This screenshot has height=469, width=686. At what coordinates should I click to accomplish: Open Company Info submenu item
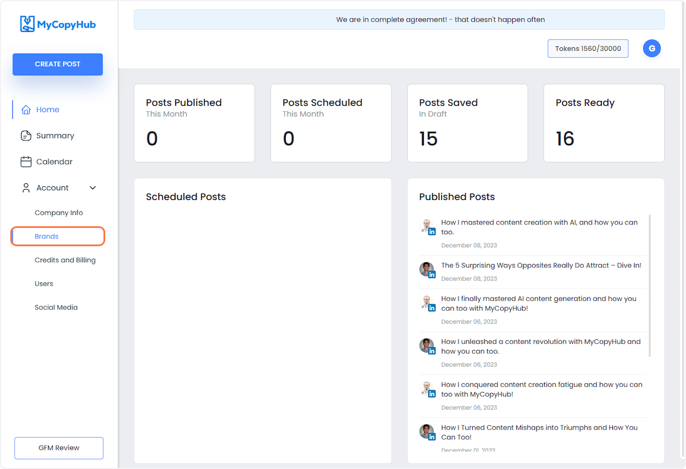point(59,213)
